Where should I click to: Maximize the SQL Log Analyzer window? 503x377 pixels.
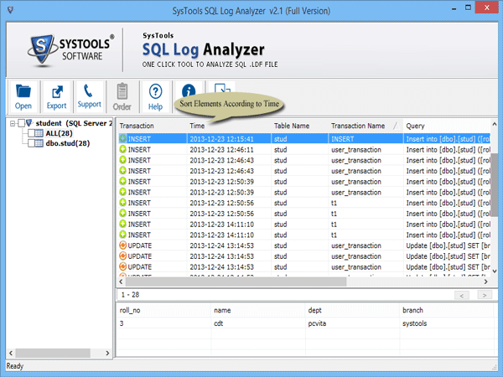click(x=469, y=8)
